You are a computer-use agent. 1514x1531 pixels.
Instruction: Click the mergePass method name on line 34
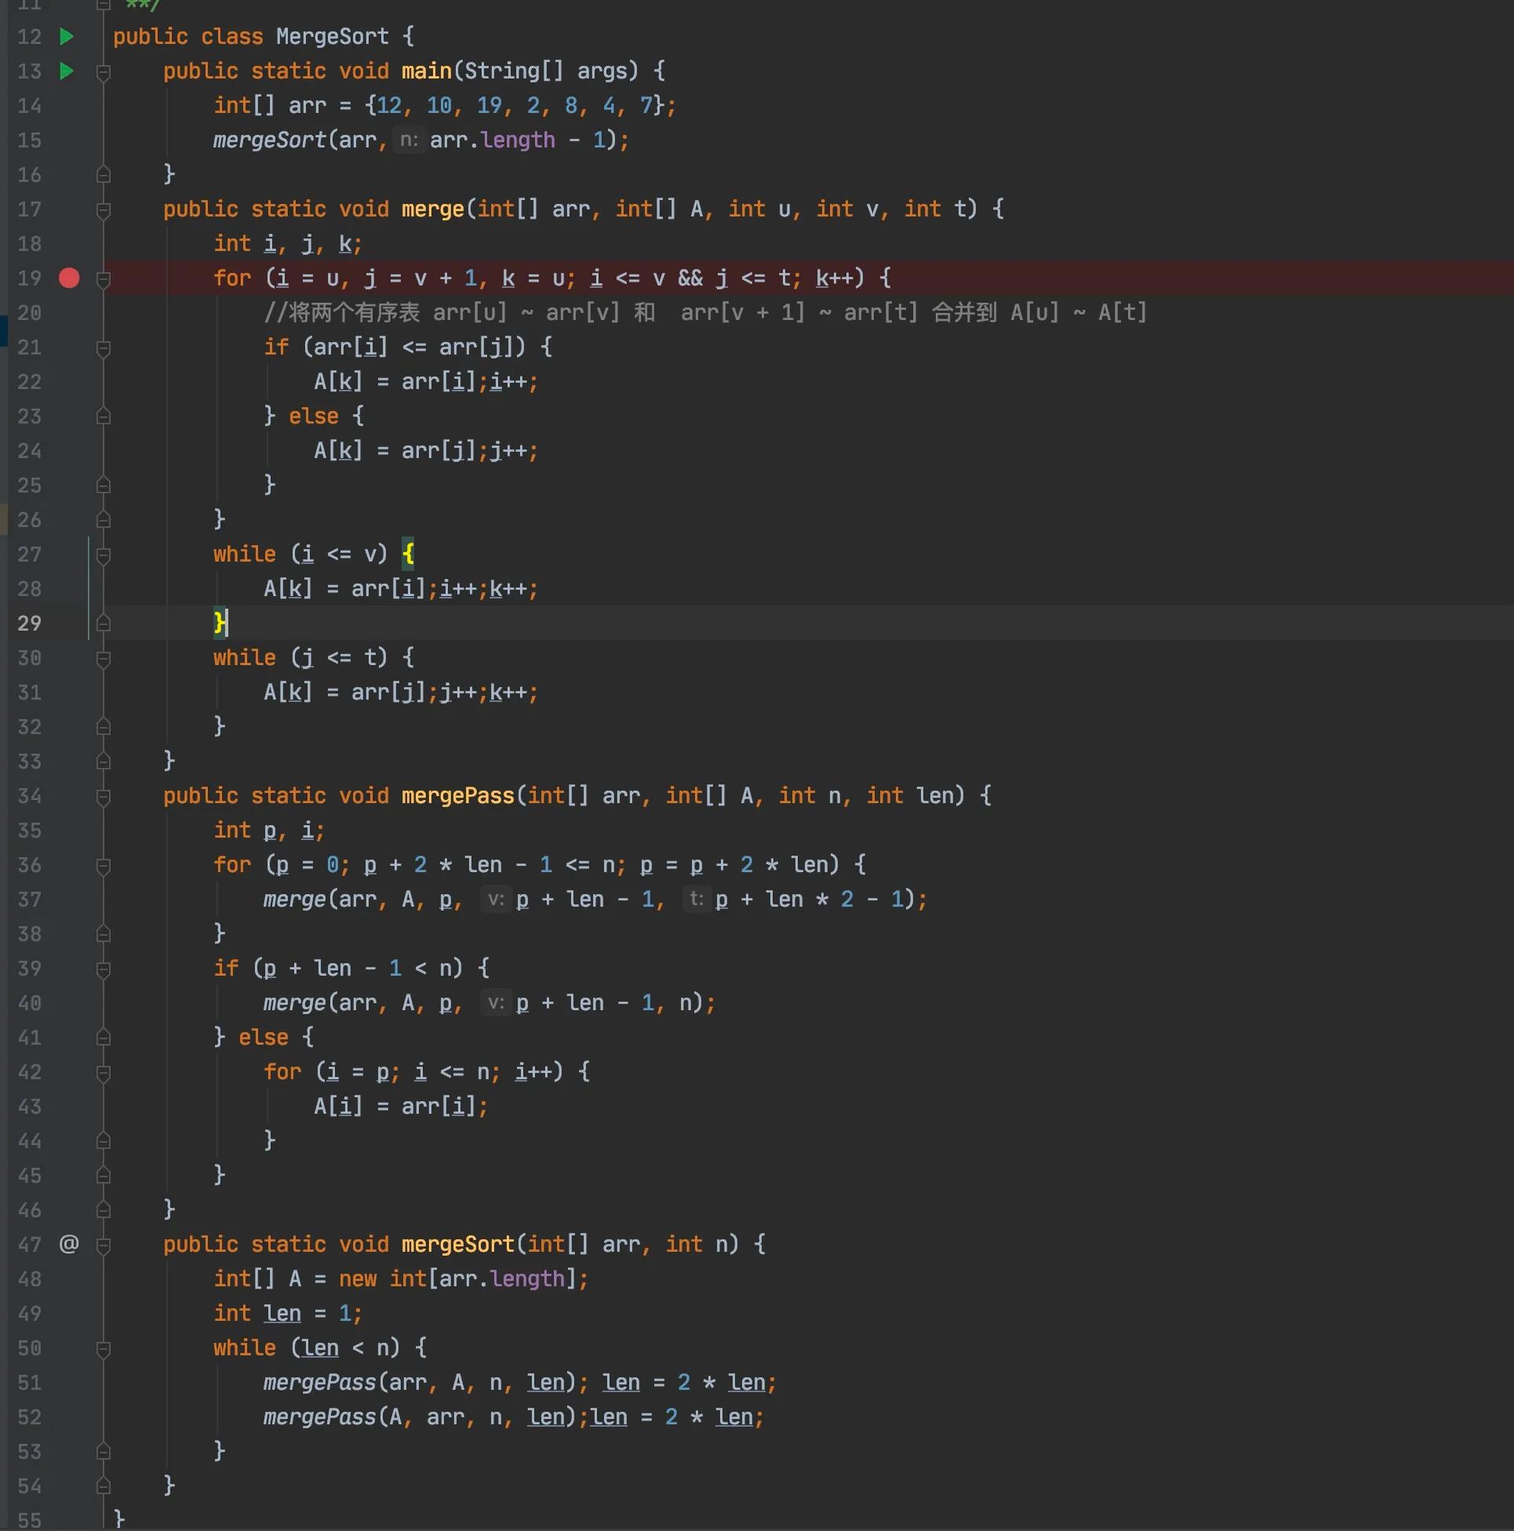tap(458, 795)
